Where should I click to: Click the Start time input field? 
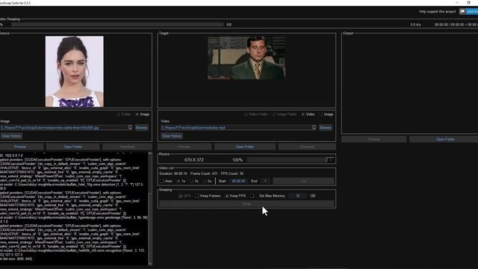tap(238, 181)
